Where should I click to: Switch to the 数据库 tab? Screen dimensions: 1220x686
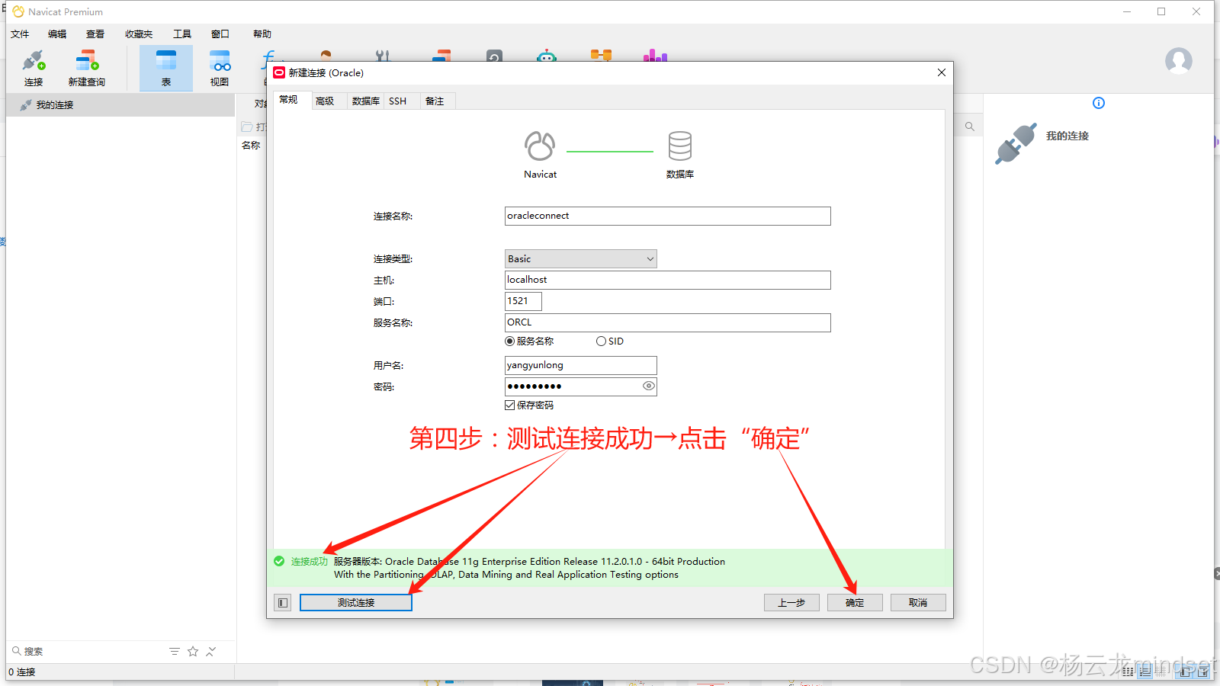coord(365,101)
